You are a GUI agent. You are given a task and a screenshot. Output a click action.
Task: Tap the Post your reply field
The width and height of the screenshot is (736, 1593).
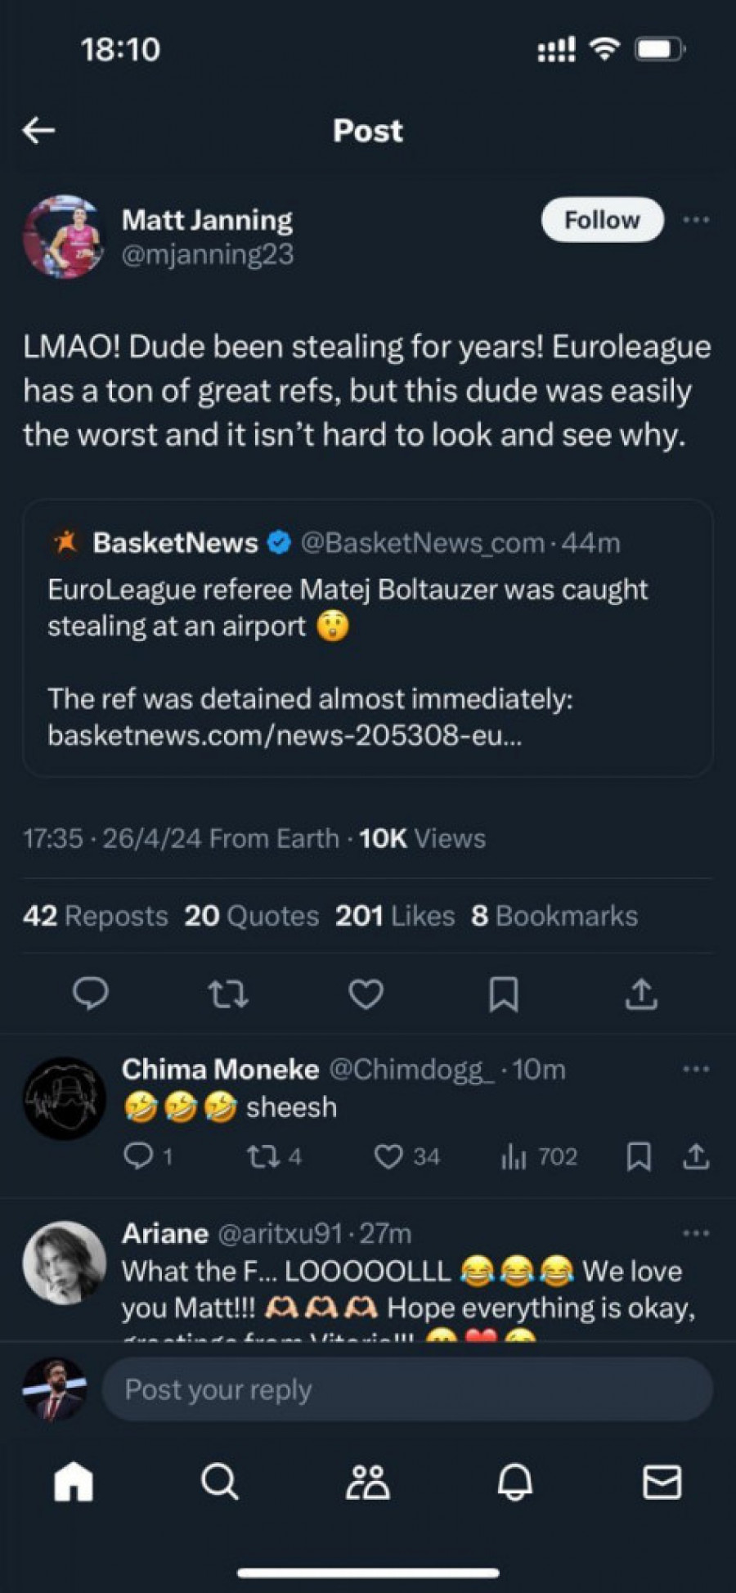[406, 1389]
